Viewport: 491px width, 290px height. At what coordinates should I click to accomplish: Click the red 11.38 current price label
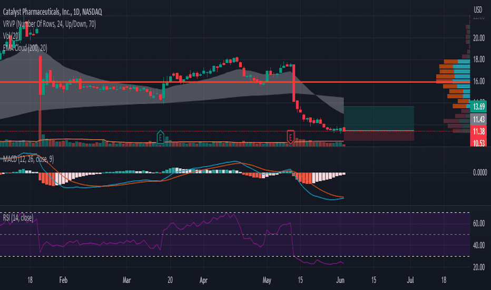pos(478,131)
